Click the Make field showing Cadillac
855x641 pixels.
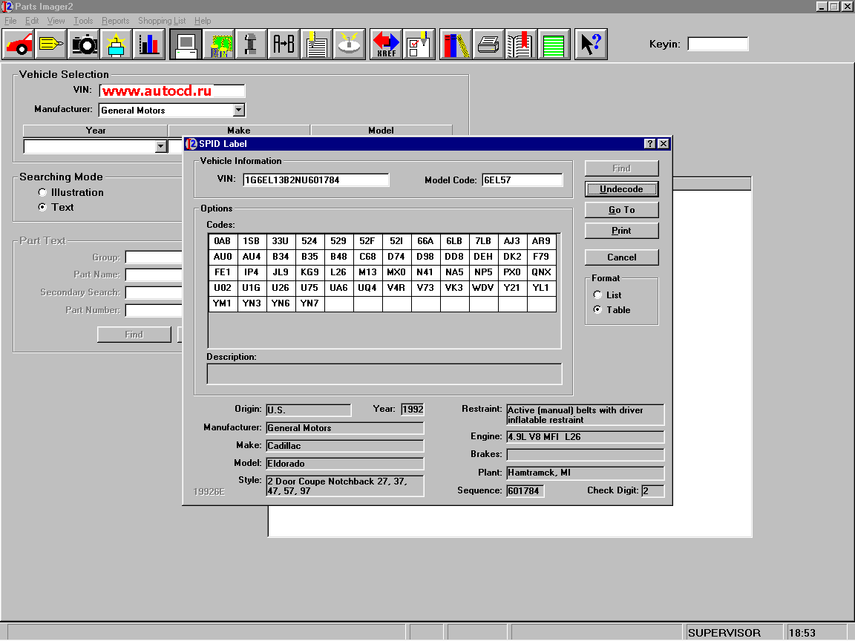(344, 446)
